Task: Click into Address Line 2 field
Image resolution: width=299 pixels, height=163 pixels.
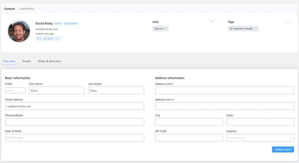Action: click(x=225, y=106)
